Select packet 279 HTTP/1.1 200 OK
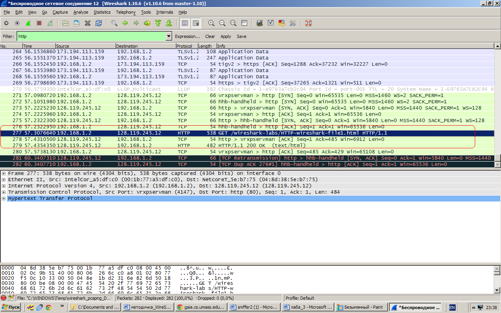Screen dimensions: 501x313 [247, 146]
